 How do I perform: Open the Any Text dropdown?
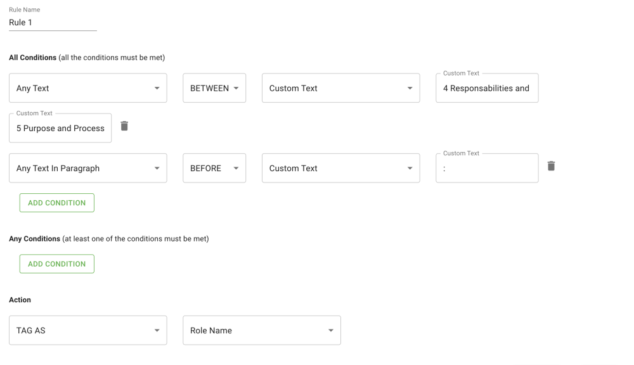pos(88,88)
